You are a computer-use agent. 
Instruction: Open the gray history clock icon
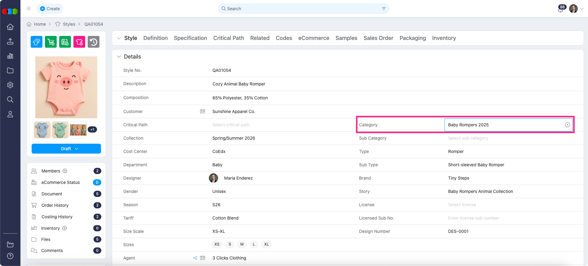(94, 42)
